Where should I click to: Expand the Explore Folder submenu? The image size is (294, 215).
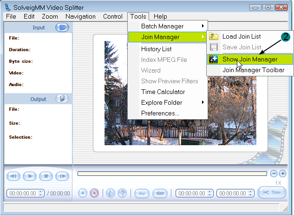click(x=168, y=102)
